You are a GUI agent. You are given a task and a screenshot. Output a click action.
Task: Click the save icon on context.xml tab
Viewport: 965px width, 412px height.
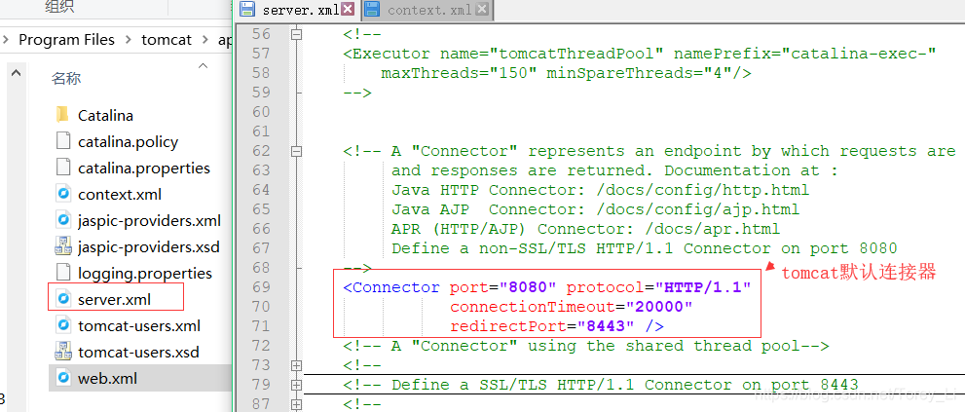tap(371, 9)
